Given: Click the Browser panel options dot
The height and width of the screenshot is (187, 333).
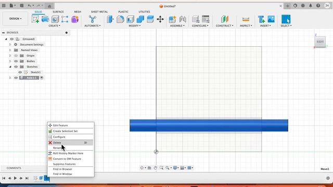Looking at the screenshot, I should pos(67,33).
